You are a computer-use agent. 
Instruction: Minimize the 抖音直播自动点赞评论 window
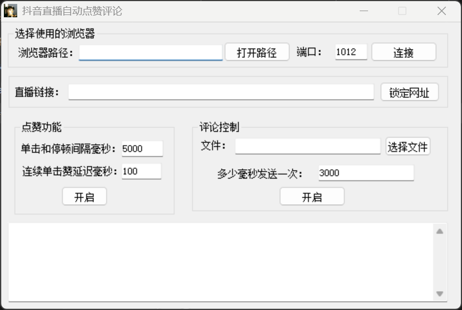click(x=364, y=11)
